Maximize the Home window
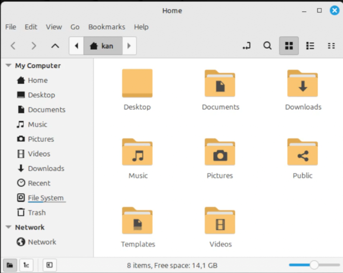Image resolution: width=343 pixels, height=273 pixels. pyautogui.click(x=319, y=10)
